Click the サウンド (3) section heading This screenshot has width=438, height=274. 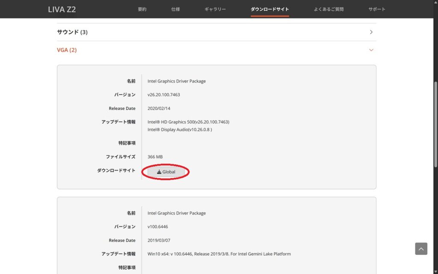pyautogui.click(x=72, y=32)
